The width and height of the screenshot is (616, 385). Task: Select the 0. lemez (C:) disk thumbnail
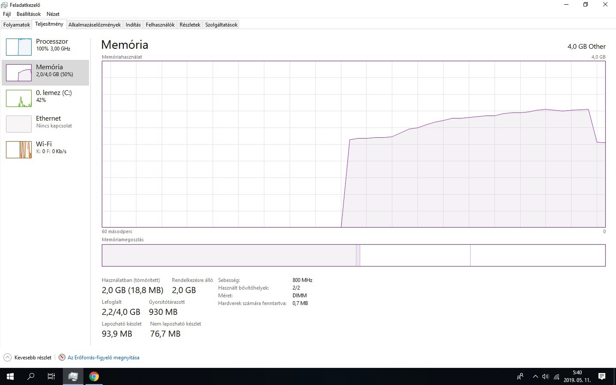(19, 98)
